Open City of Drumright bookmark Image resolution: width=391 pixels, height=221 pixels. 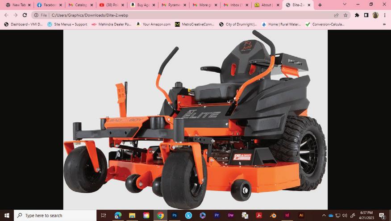238,24
